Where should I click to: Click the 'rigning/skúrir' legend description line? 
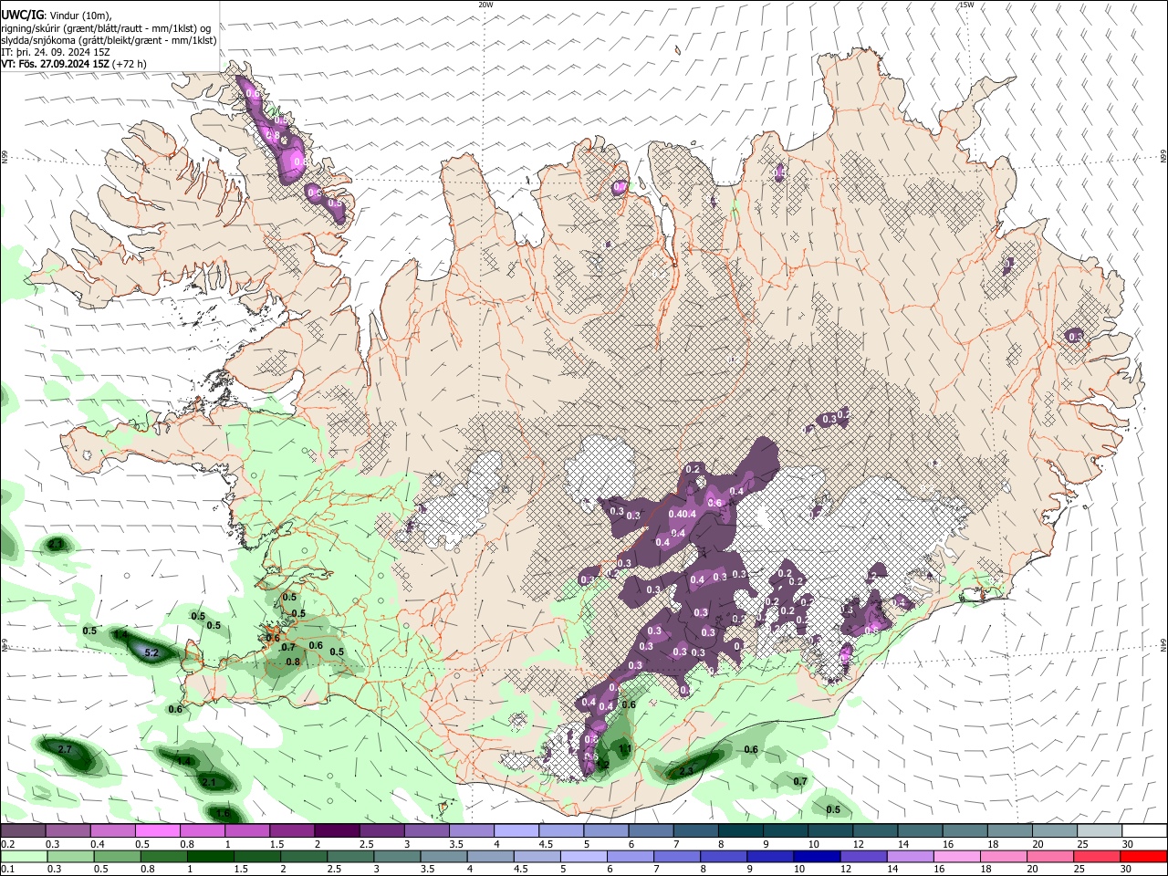tap(106, 28)
